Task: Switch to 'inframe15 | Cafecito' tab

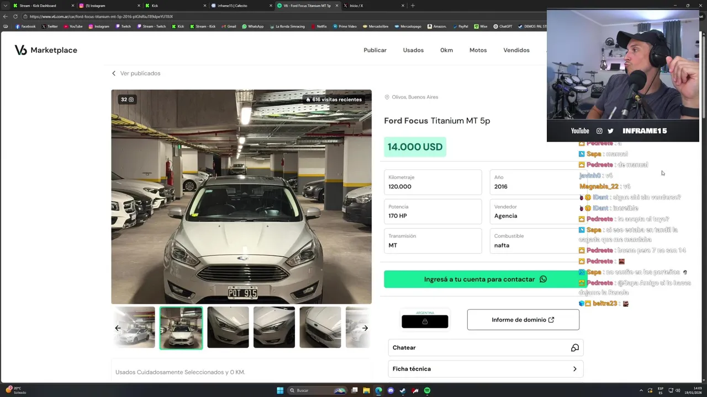Action: pos(240,6)
